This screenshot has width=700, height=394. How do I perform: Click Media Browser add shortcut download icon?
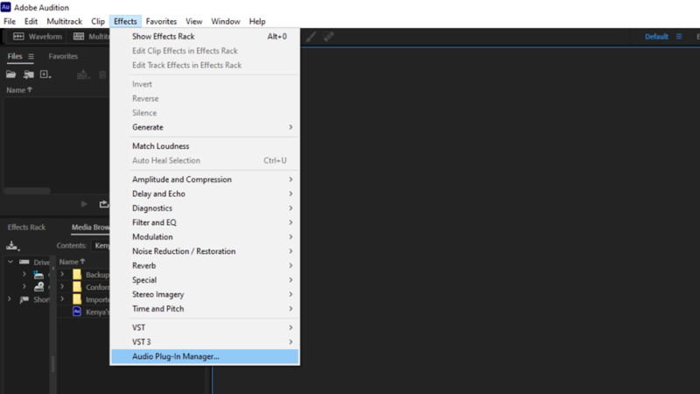pyautogui.click(x=12, y=245)
